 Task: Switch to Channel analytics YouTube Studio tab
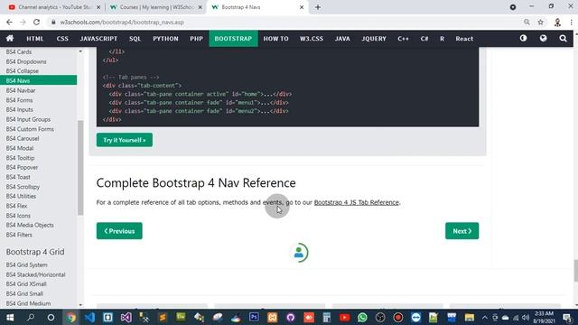[x=54, y=7]
